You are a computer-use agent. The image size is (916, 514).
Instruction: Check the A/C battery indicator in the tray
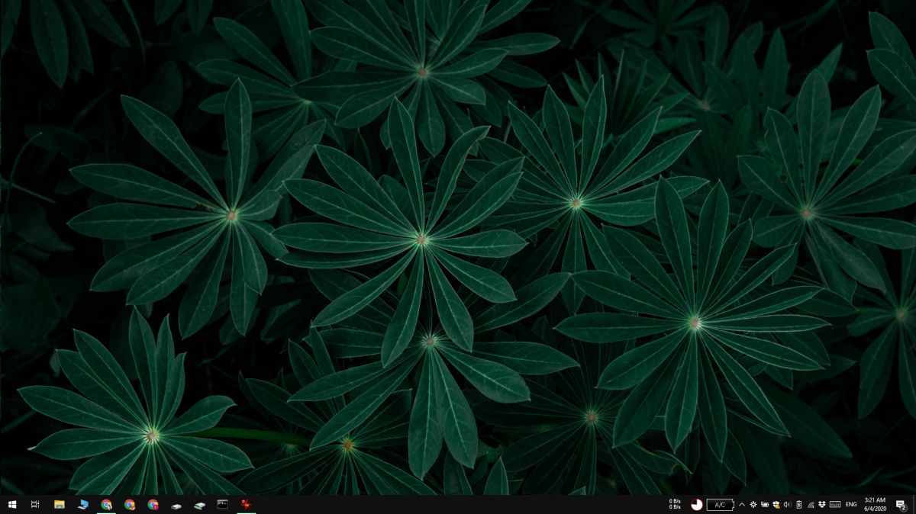(720, 504)
